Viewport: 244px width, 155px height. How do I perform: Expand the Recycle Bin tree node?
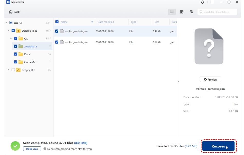8,70
